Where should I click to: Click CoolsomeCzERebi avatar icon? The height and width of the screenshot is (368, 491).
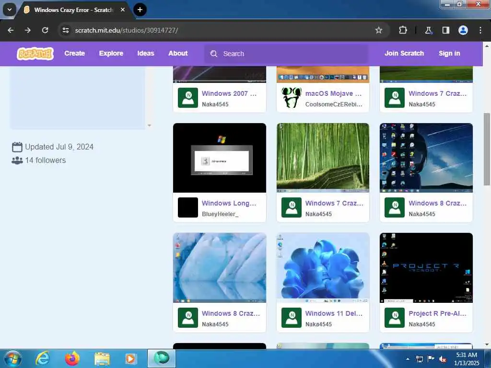[291, 98]
